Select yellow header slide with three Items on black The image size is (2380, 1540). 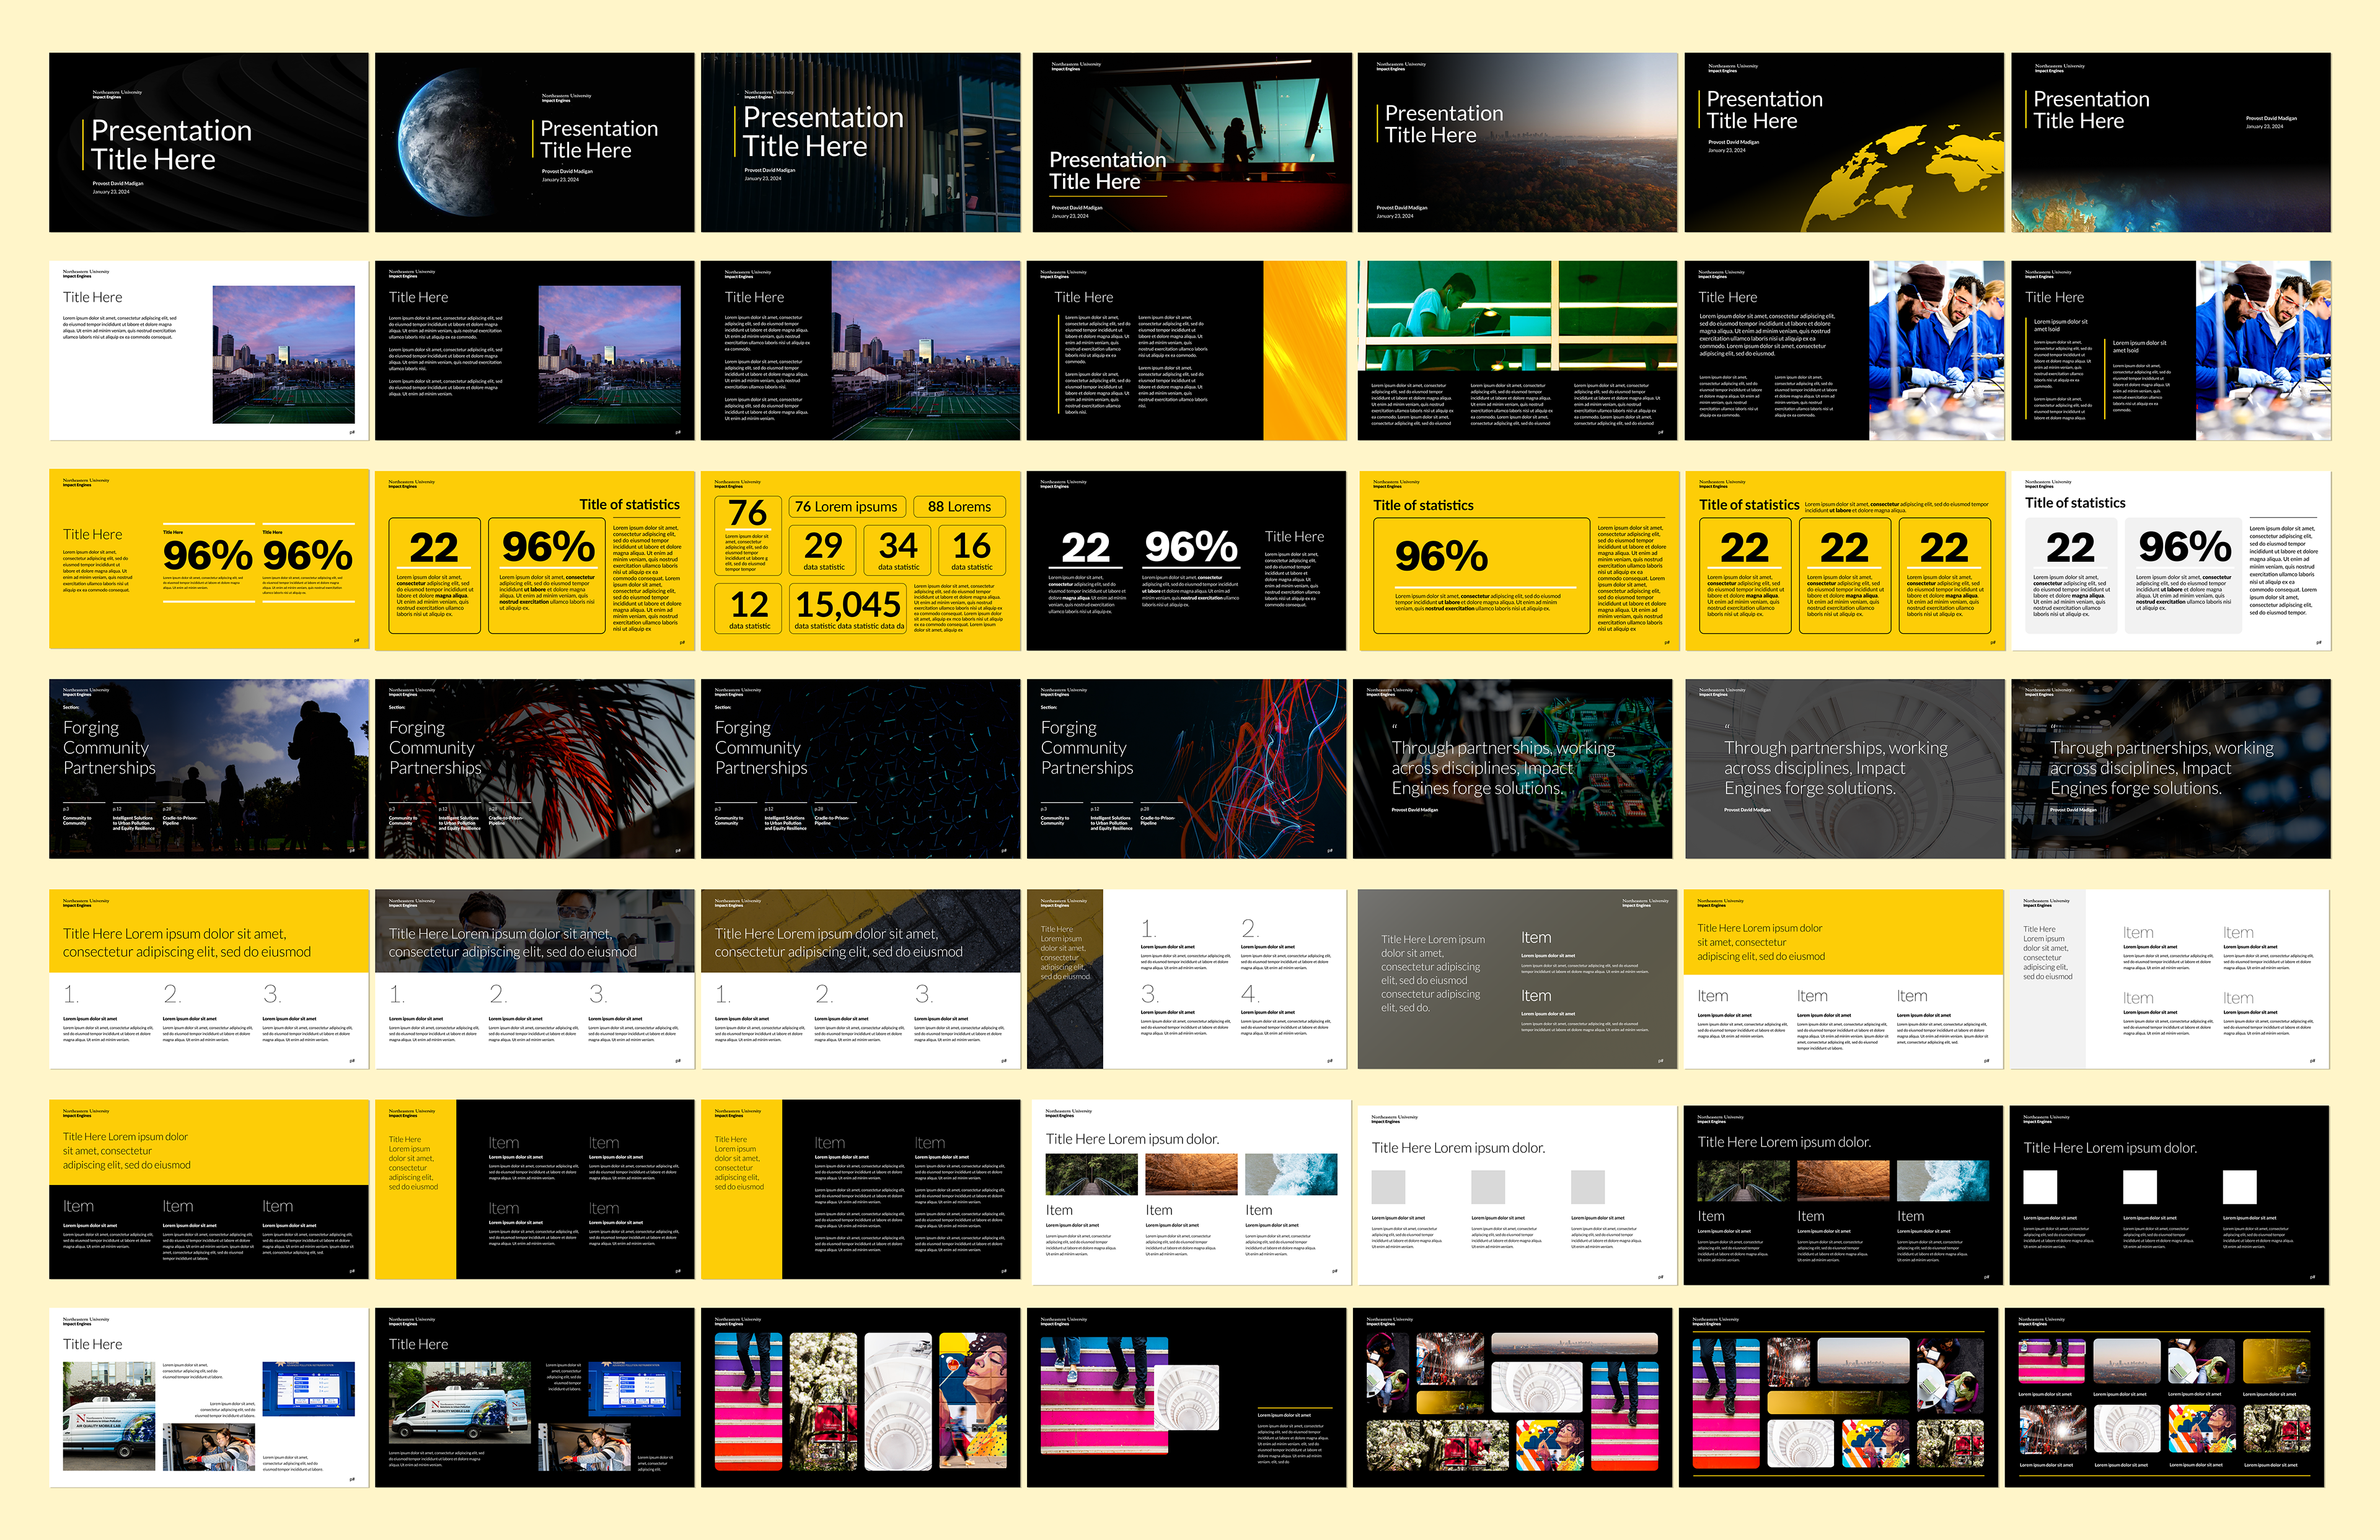pyautogui.click(x=209, y=1189)
